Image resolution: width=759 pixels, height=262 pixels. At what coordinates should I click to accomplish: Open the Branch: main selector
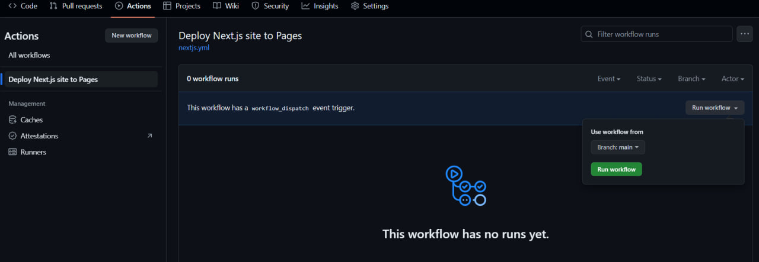click(618, 147)
